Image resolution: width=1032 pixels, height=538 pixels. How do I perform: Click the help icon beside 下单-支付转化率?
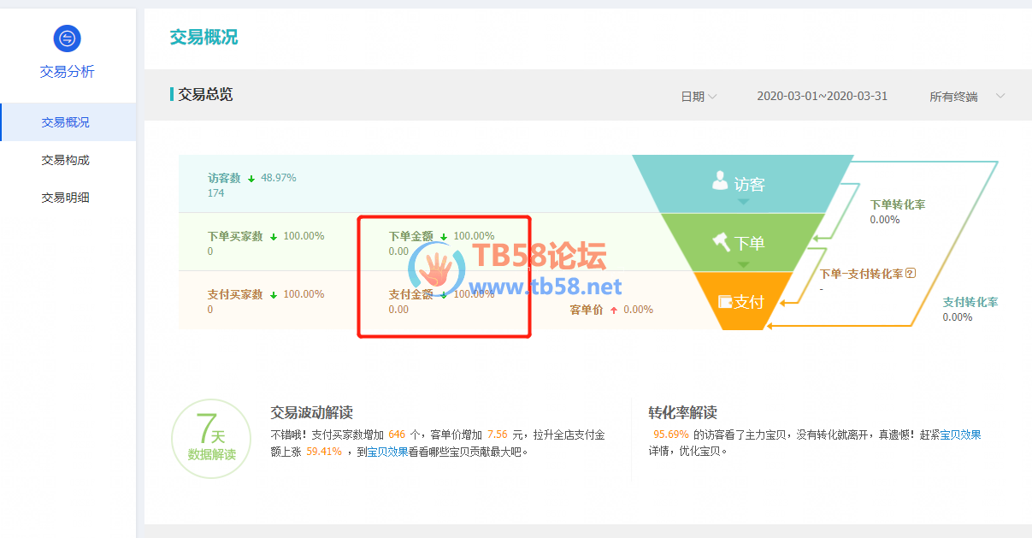[x=911, y=274]
